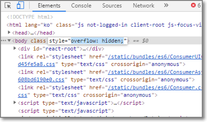Click the style="overflow: hidden;" attribute edit field
The height and width of the screenshot is (122, 207).
point(88,41)
